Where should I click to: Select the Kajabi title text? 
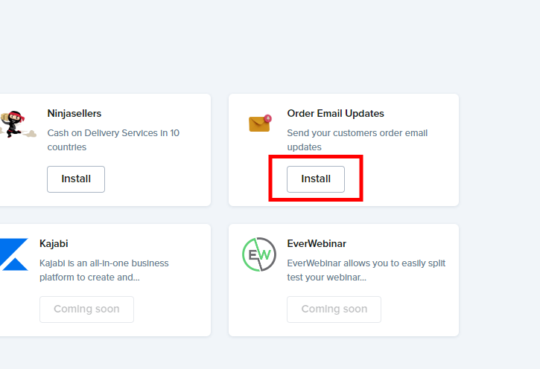(x=54, y=244)
